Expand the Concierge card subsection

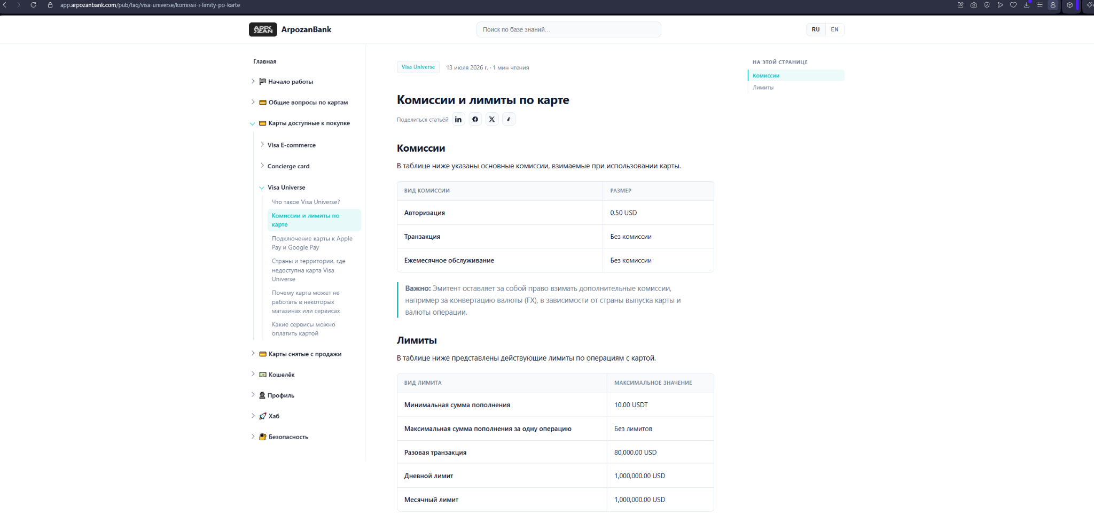click(x=262, y=166)
